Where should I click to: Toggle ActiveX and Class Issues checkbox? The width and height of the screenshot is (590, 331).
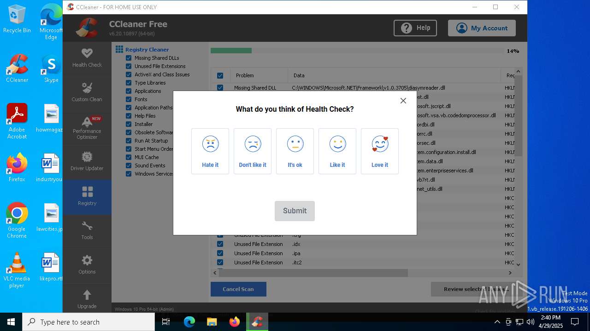tap(129, 74)
